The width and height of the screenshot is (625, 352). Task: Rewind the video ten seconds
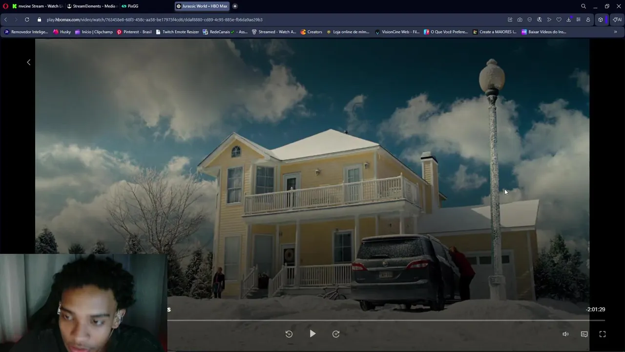click(289, 334)
